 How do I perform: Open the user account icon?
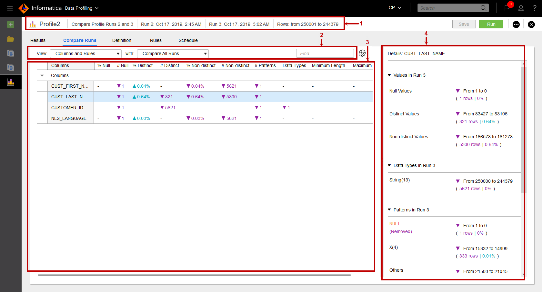coord(521,8)
